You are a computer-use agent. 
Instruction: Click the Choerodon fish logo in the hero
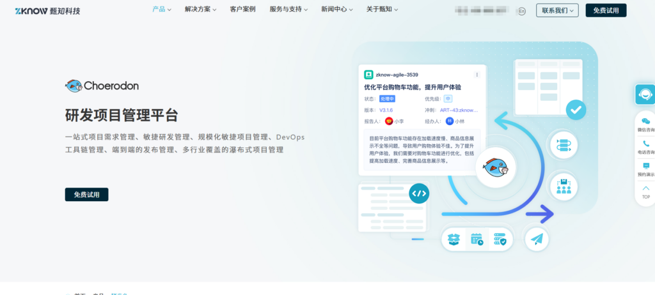point(102,86)
